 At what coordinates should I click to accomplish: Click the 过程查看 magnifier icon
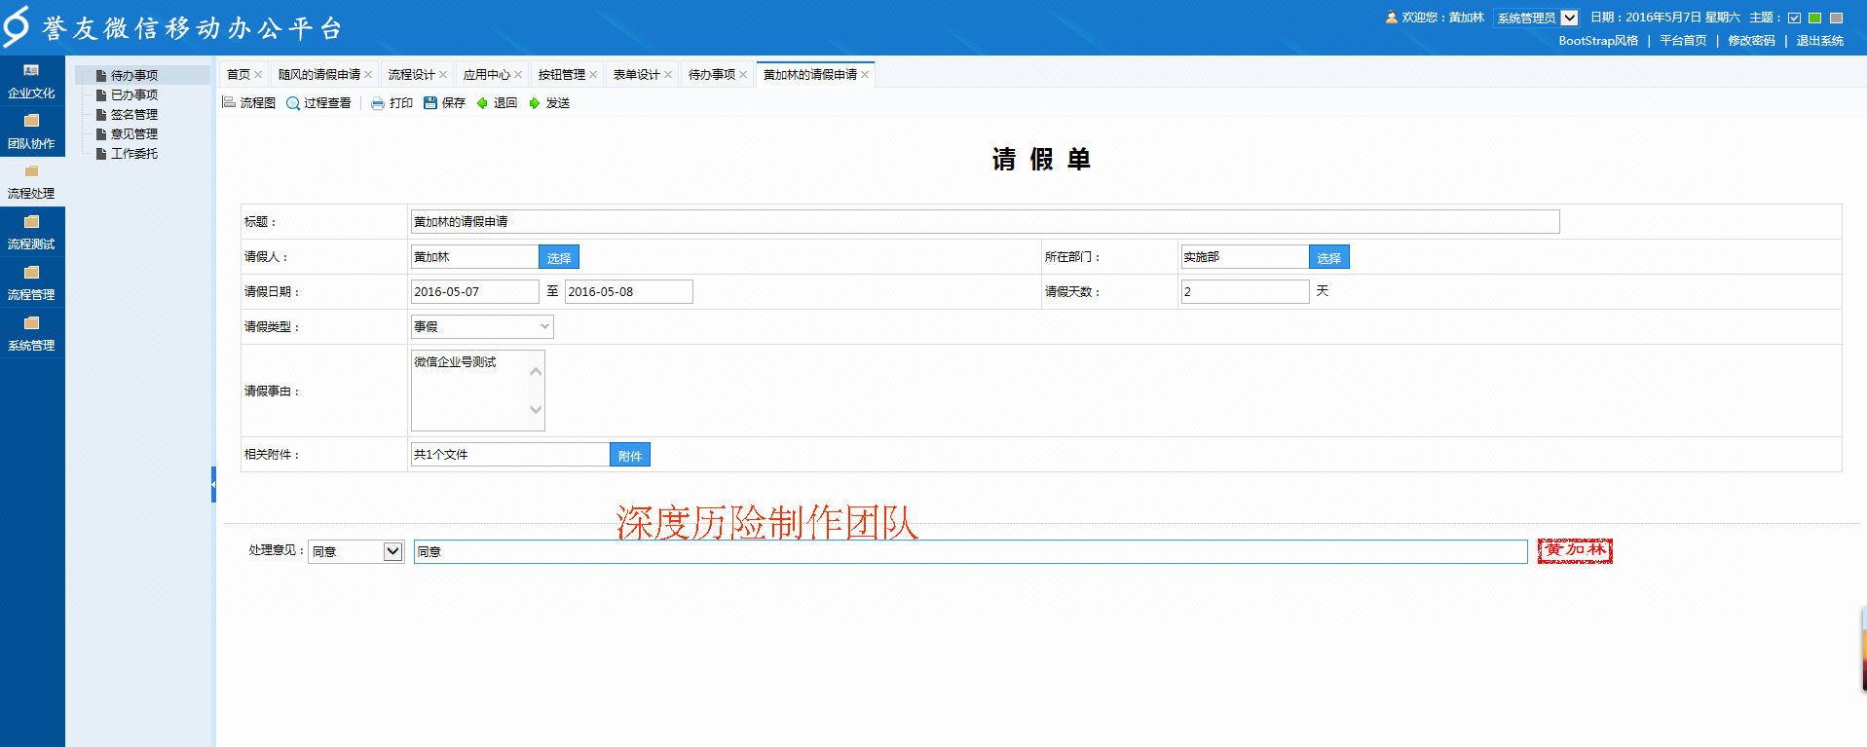292,103
